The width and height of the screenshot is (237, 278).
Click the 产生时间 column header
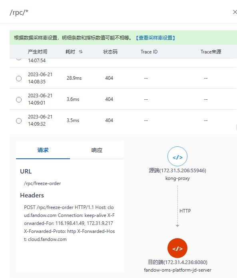(x=38, y=52)
